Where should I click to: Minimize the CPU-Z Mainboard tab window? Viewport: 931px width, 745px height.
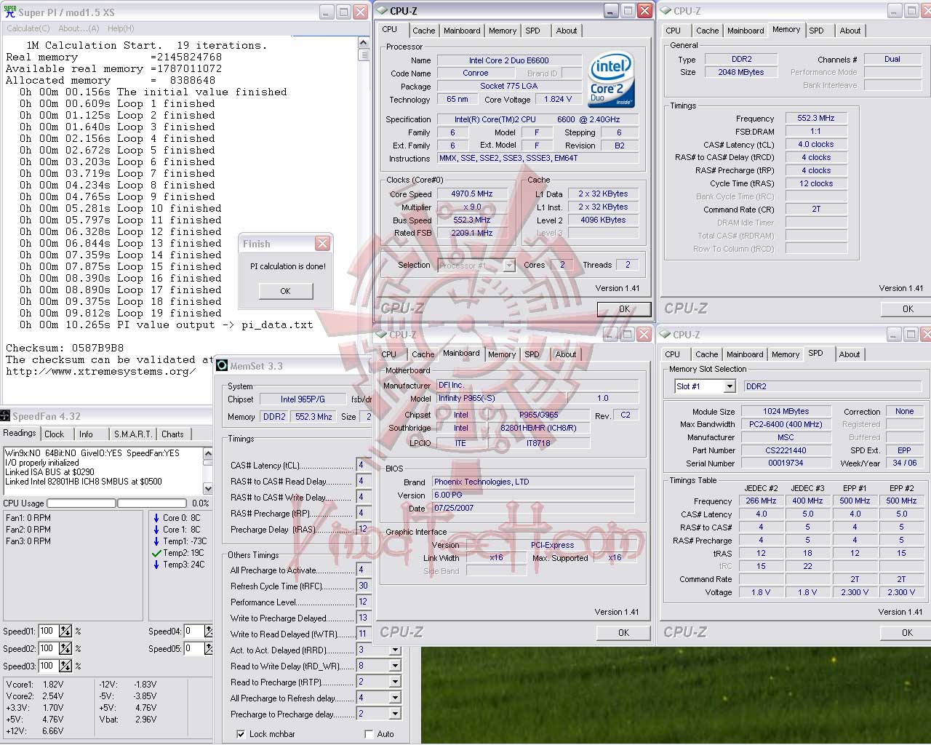coord(610,335)
